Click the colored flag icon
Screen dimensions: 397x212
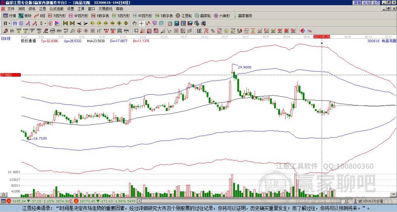57,23
